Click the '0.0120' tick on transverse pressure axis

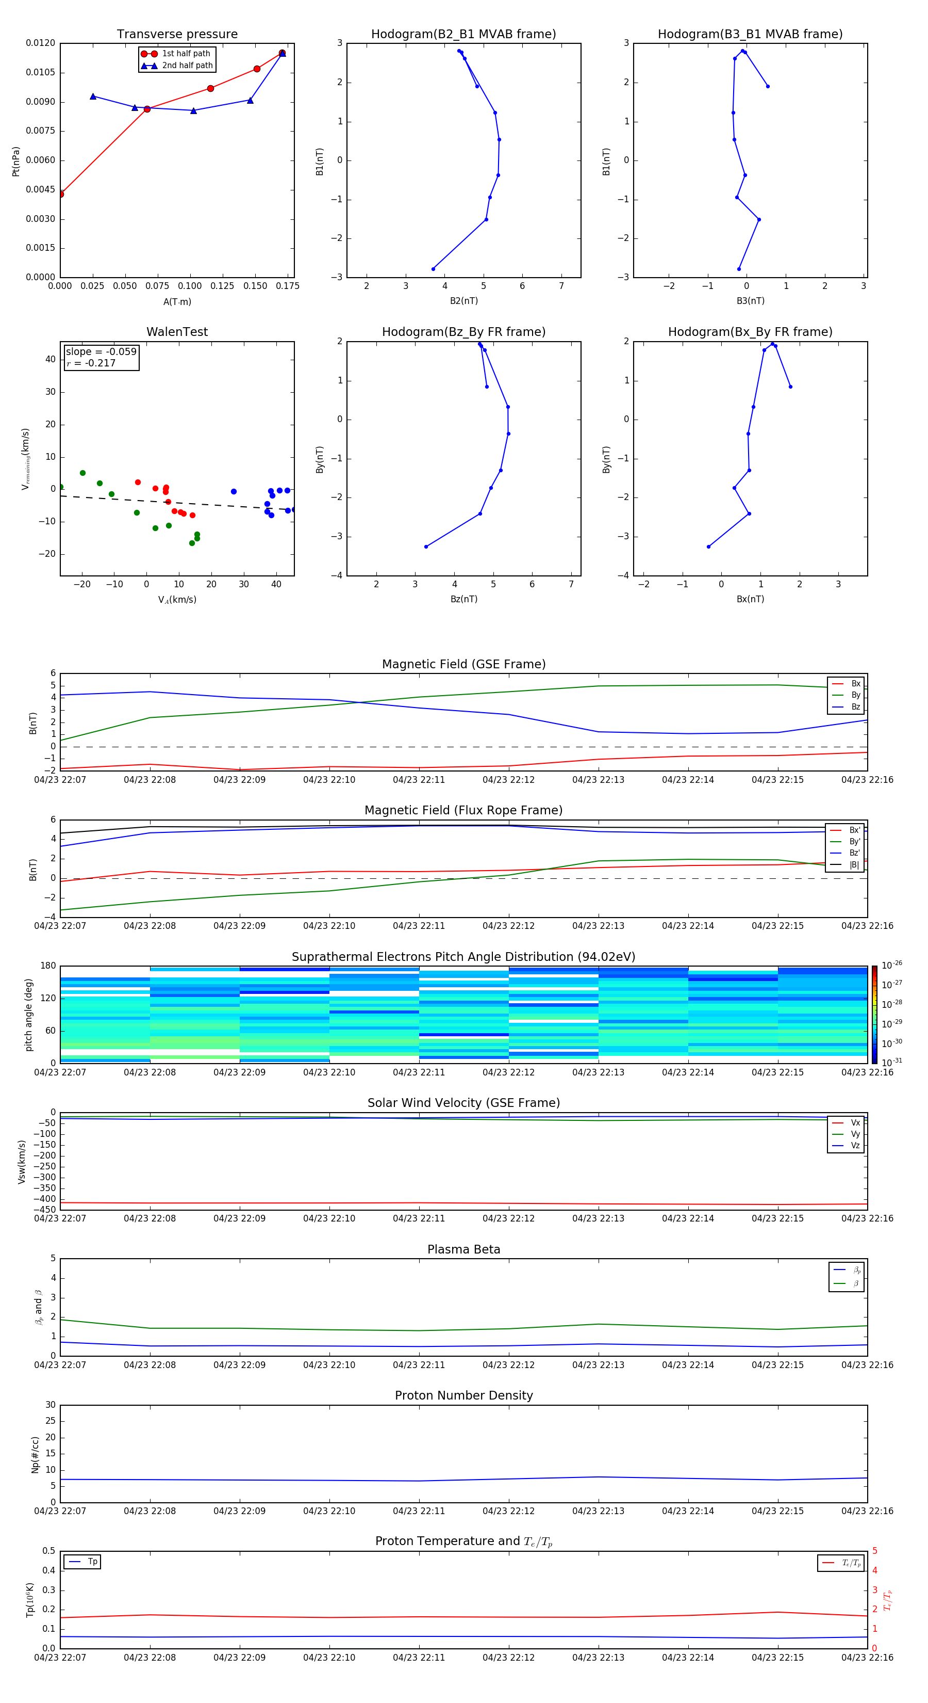pyautogui.click(x=40, y=43)
